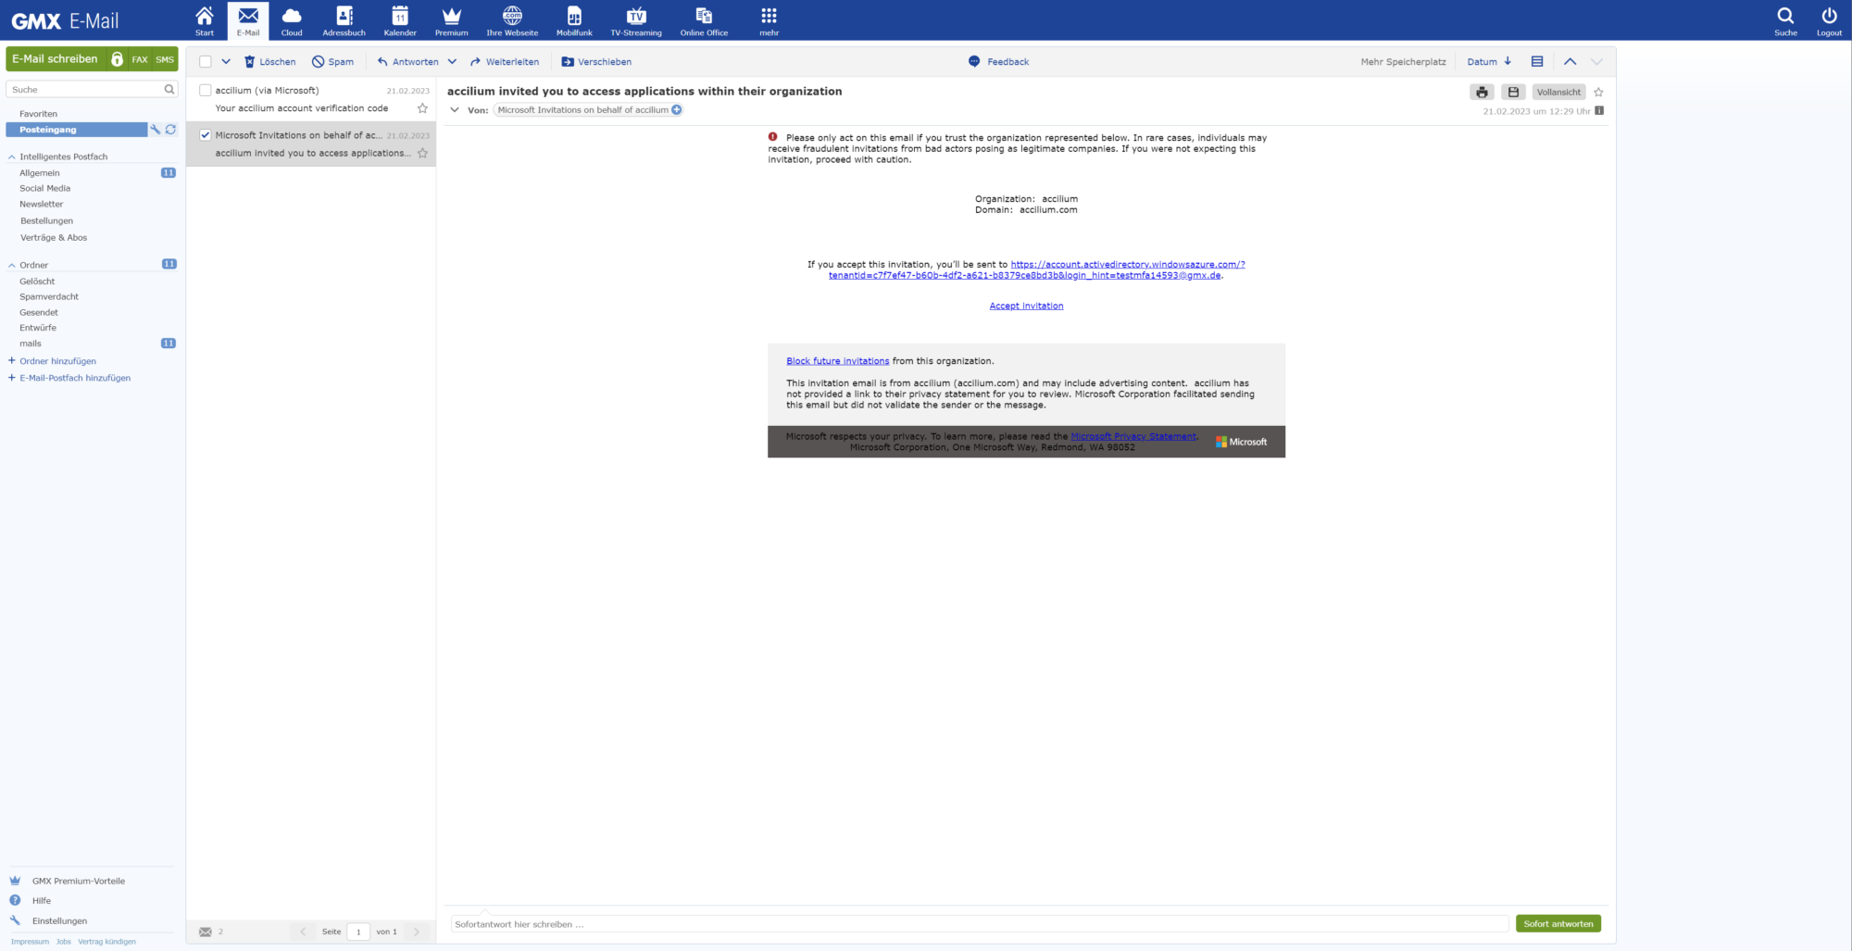Click the Logout power icon
The image size is (1852, 951).
(x=1829, y=20)
